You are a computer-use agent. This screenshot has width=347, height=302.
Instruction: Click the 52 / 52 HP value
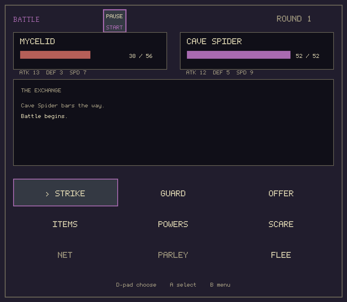(x=308, y=56)
